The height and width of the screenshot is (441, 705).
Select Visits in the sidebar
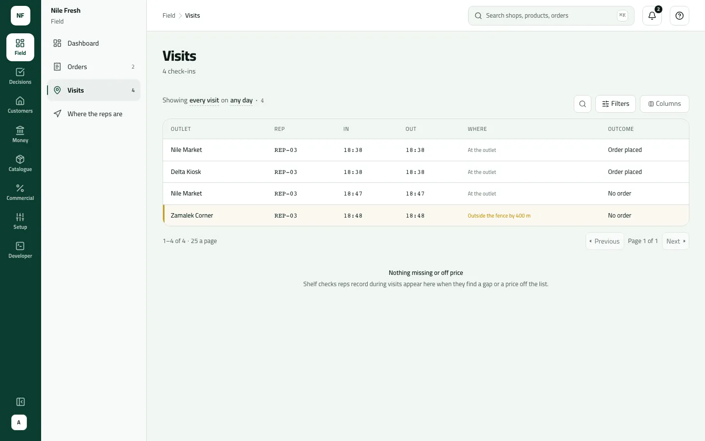coord(94,90)
